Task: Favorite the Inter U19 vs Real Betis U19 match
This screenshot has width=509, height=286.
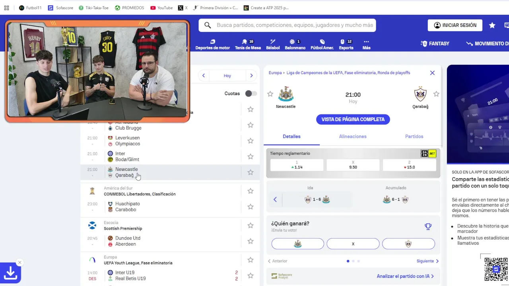Action: coord(251,276)
